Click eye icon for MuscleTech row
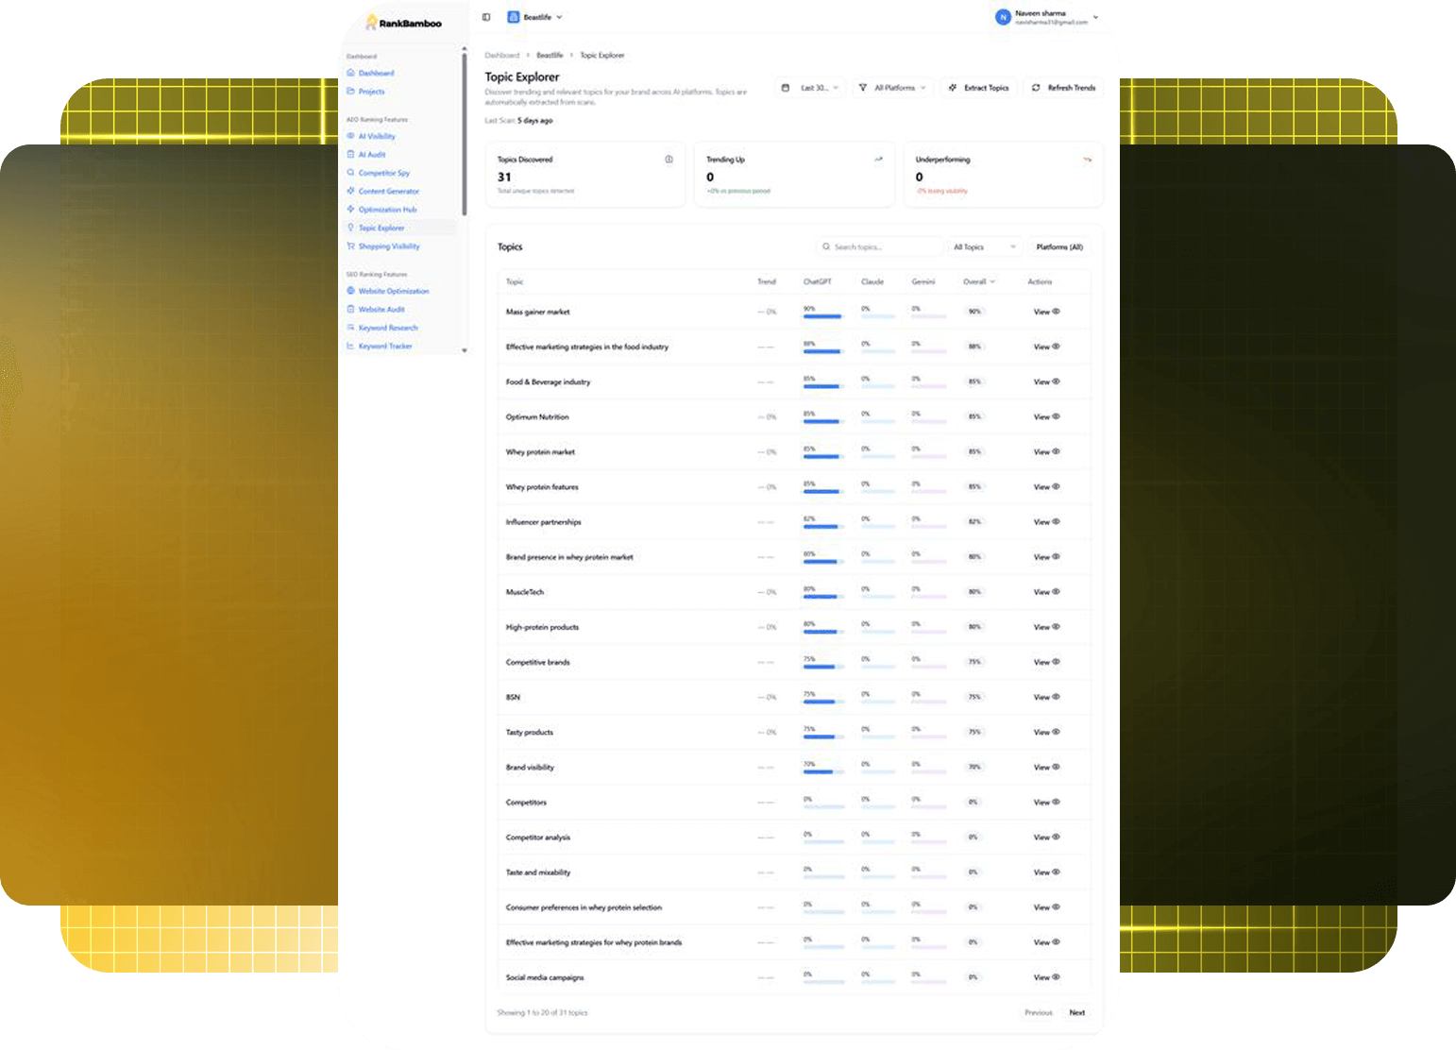1456x1050 pixels. pyautogui.click(x=1057, y=592)
